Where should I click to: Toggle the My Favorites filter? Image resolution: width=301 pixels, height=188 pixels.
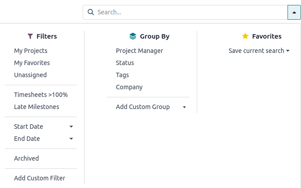(32, 63)
